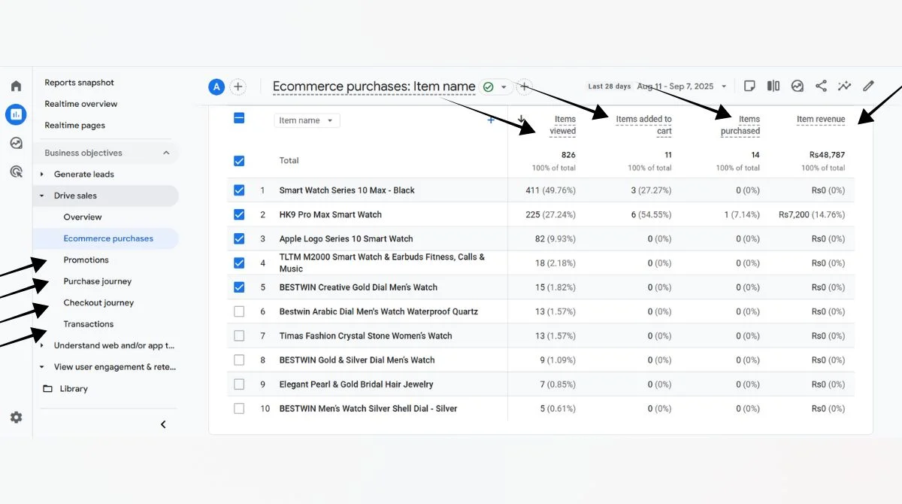Collapse View user engagement & retention group
The height and width of the screenshot is (504, 902).
tap(42, 367)
